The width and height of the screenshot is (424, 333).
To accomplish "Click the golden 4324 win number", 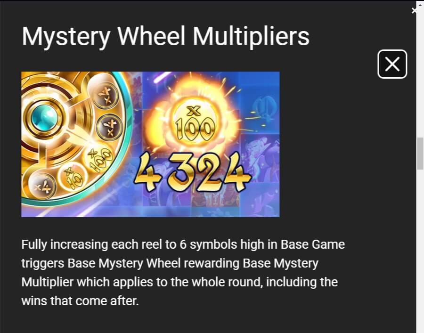I will [192, 172].
